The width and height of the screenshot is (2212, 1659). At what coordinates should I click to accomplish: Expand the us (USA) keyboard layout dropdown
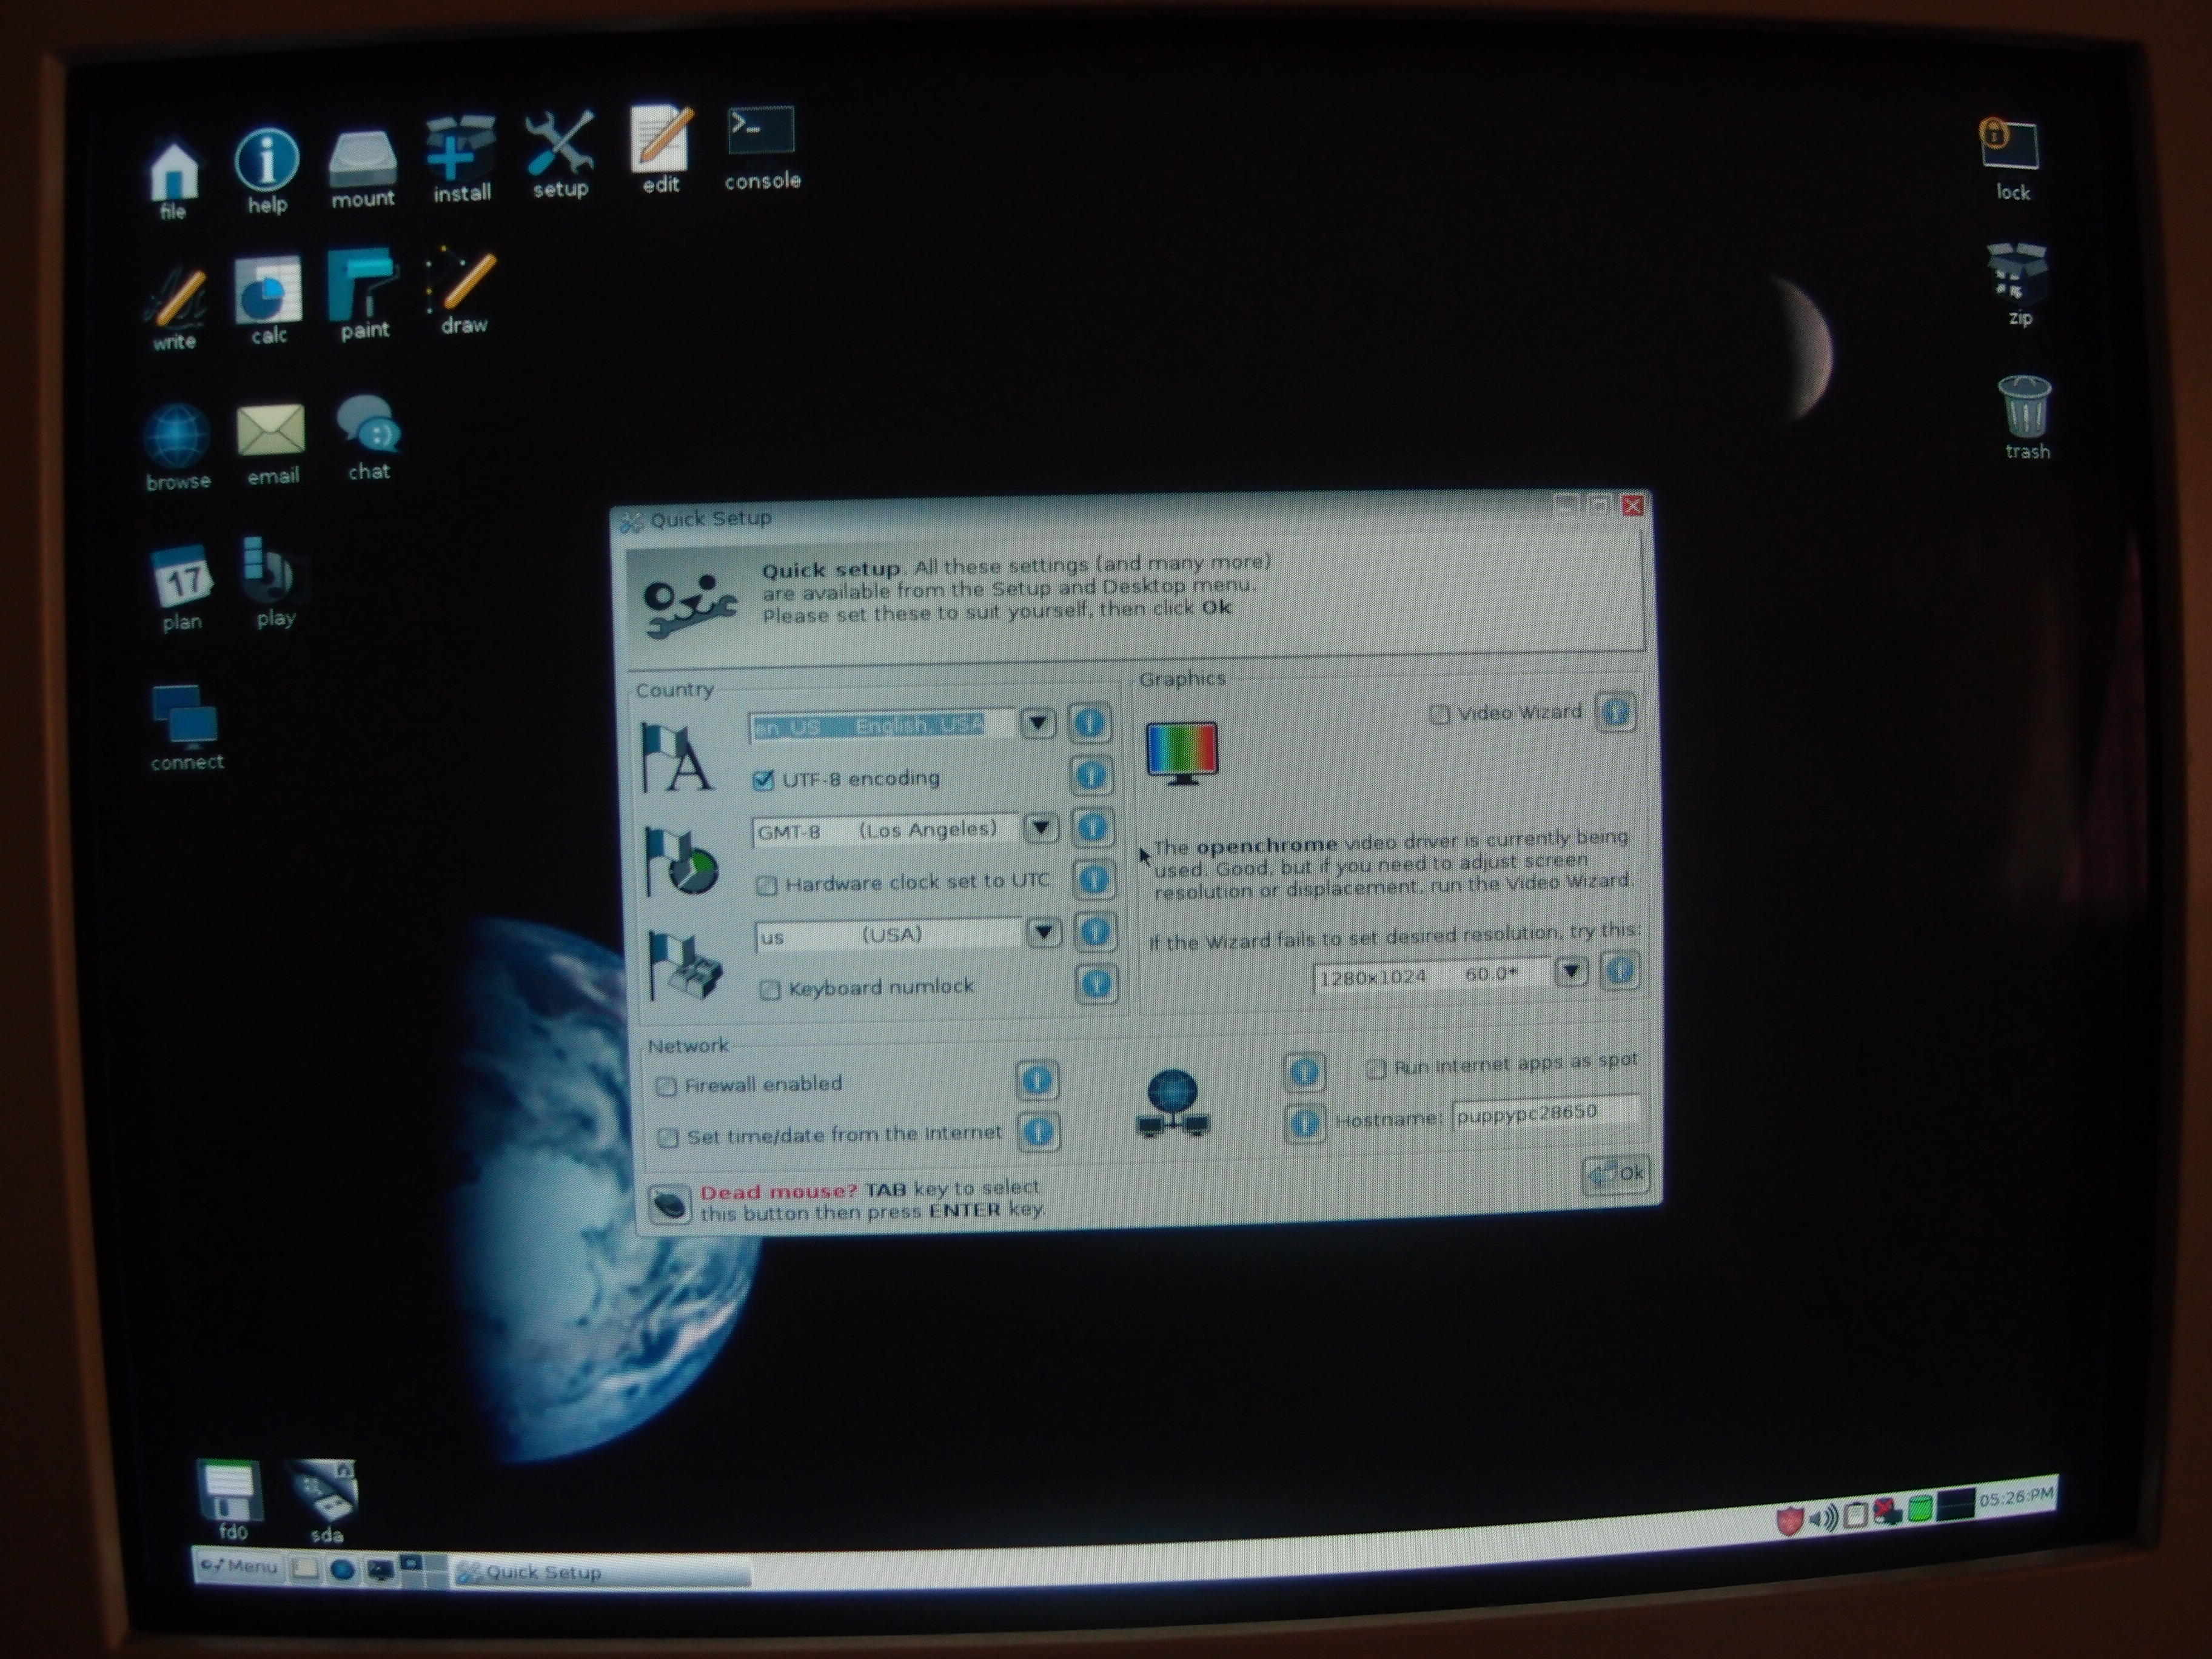(1044, 932)
